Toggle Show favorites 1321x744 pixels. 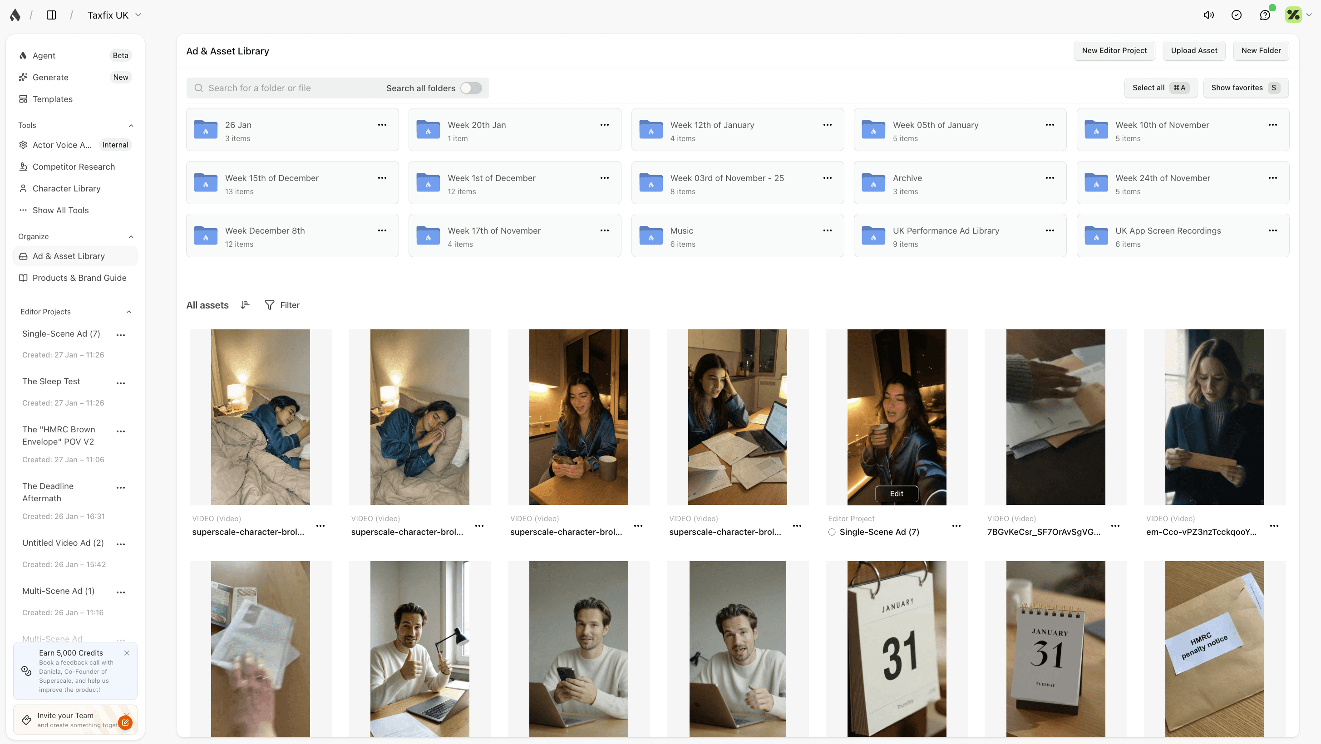1245,88
